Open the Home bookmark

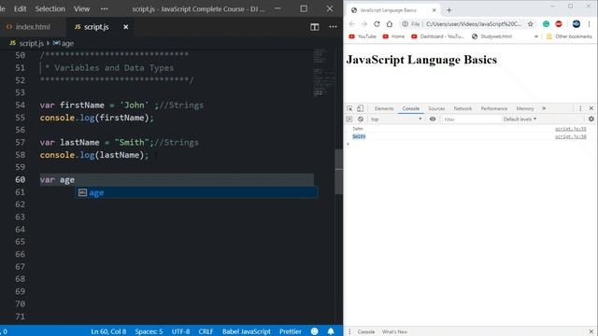(x=393, y=36)
